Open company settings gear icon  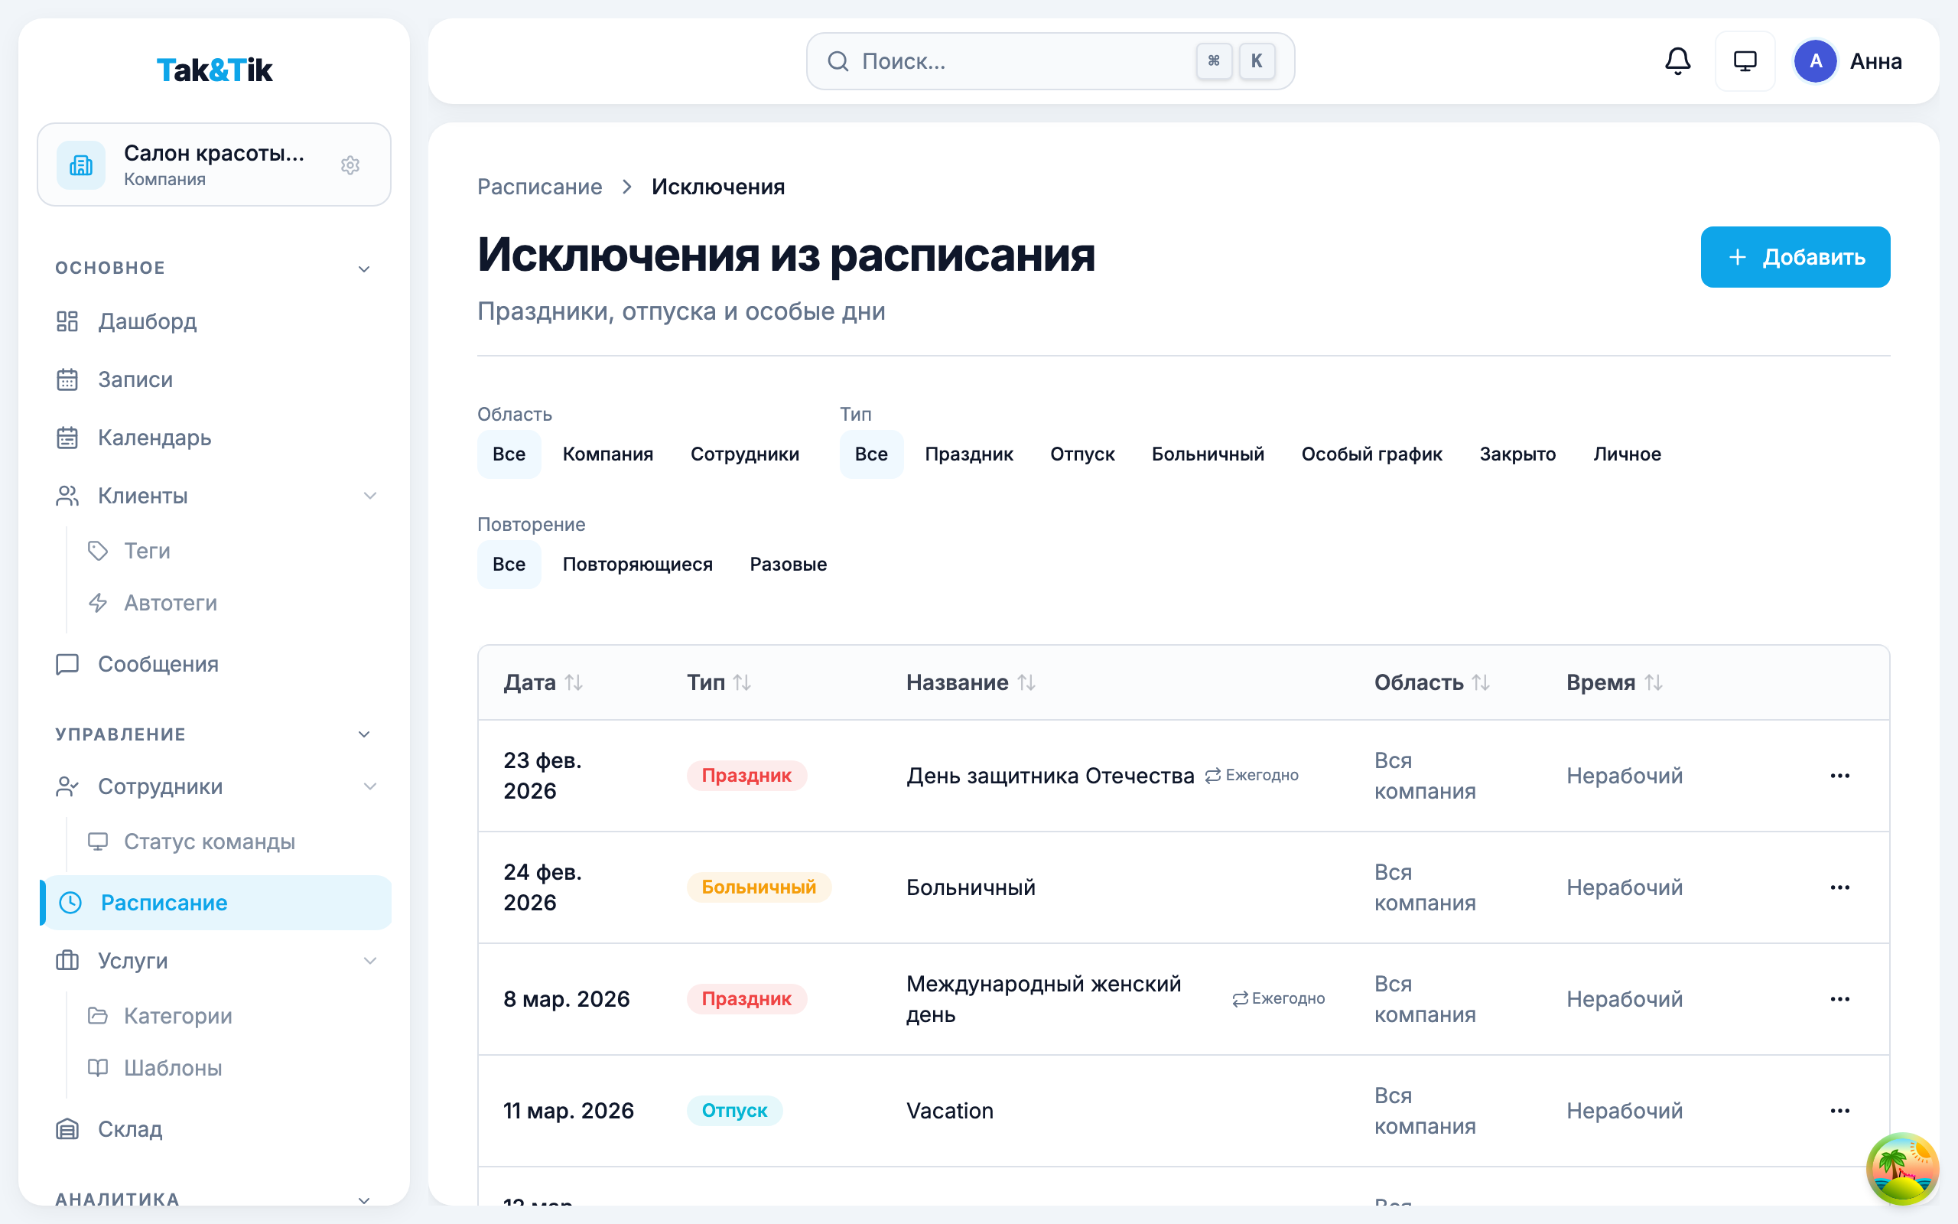point(350,165)
